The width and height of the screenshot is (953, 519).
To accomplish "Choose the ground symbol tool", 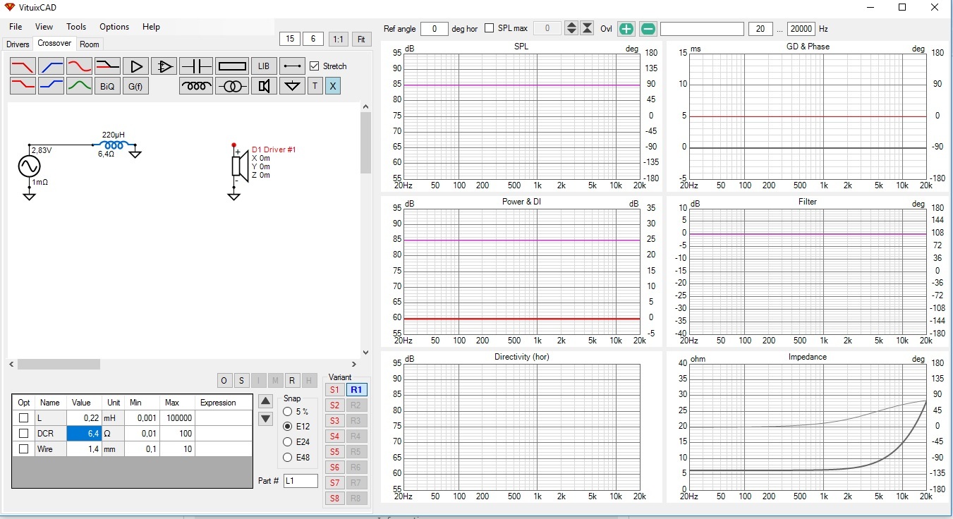I will click(x=292, y=86).
